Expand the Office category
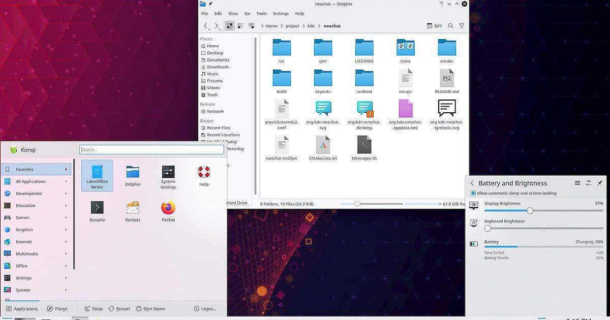This screenshot has width=610, height=320. 36,266
